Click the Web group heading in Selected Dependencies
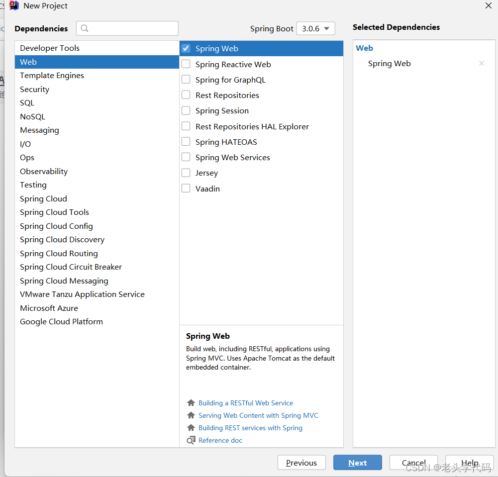The height and width of the screenshot is (477, 498). coord(364,48)
